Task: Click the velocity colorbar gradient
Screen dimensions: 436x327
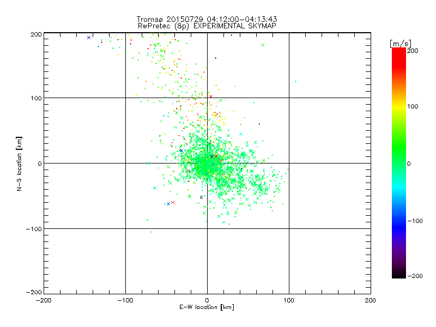Action: pyautogui.click(x=399, y=163)
